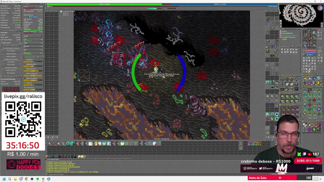
Task: Open File Explorer from taskbar
Action: (x=15, y=179)
